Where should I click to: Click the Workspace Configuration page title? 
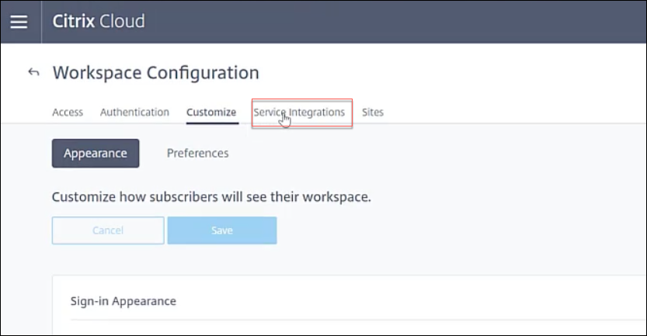(155, 73)
